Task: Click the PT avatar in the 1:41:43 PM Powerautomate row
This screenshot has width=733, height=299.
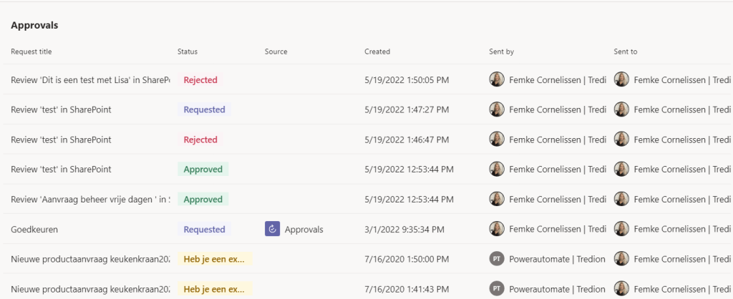Action: point(497,289)
